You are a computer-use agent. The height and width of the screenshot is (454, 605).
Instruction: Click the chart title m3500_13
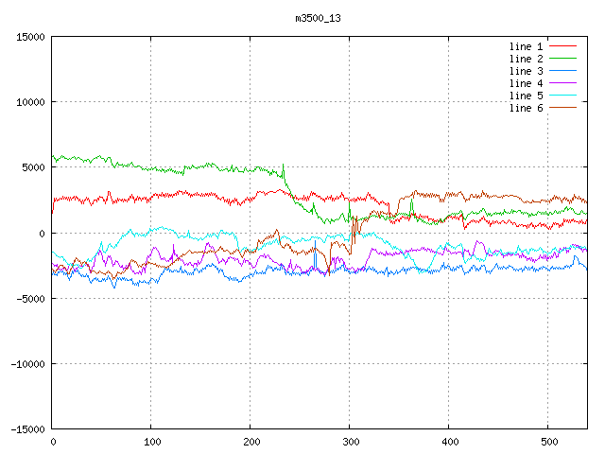(319, 18)
